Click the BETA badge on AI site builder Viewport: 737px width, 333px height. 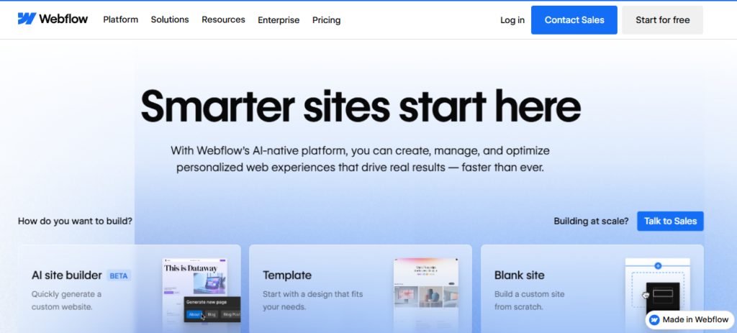coord(119,275)
